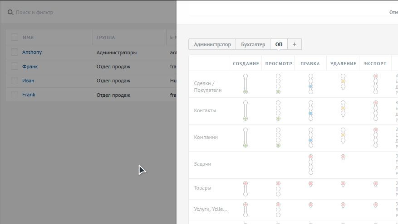Click the search magnifier icon
The width and height of the screenshot is (398, 224).
(10, 12)
